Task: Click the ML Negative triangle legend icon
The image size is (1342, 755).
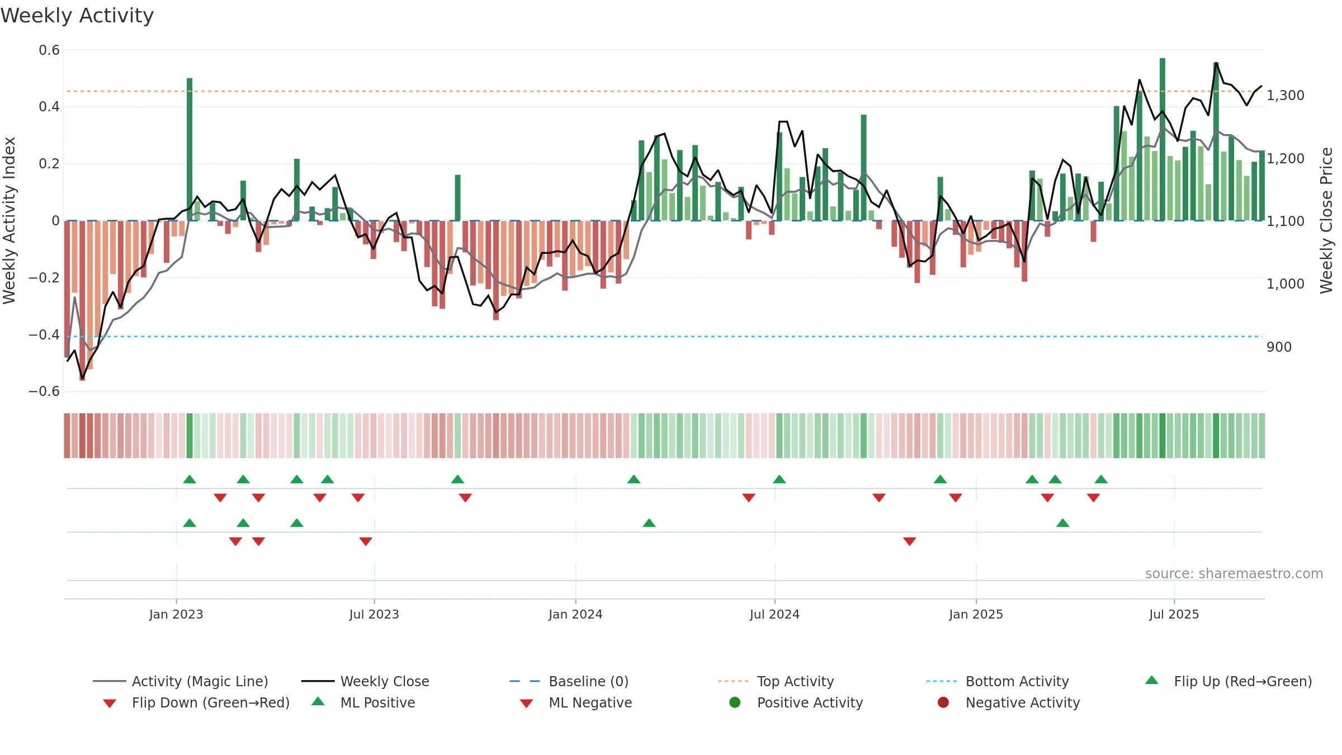Action: click(526, 704)
